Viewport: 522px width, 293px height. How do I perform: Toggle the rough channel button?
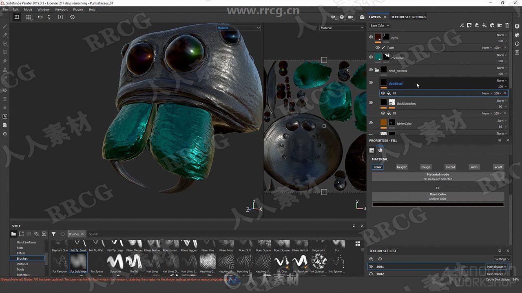(x=426, y=167)
